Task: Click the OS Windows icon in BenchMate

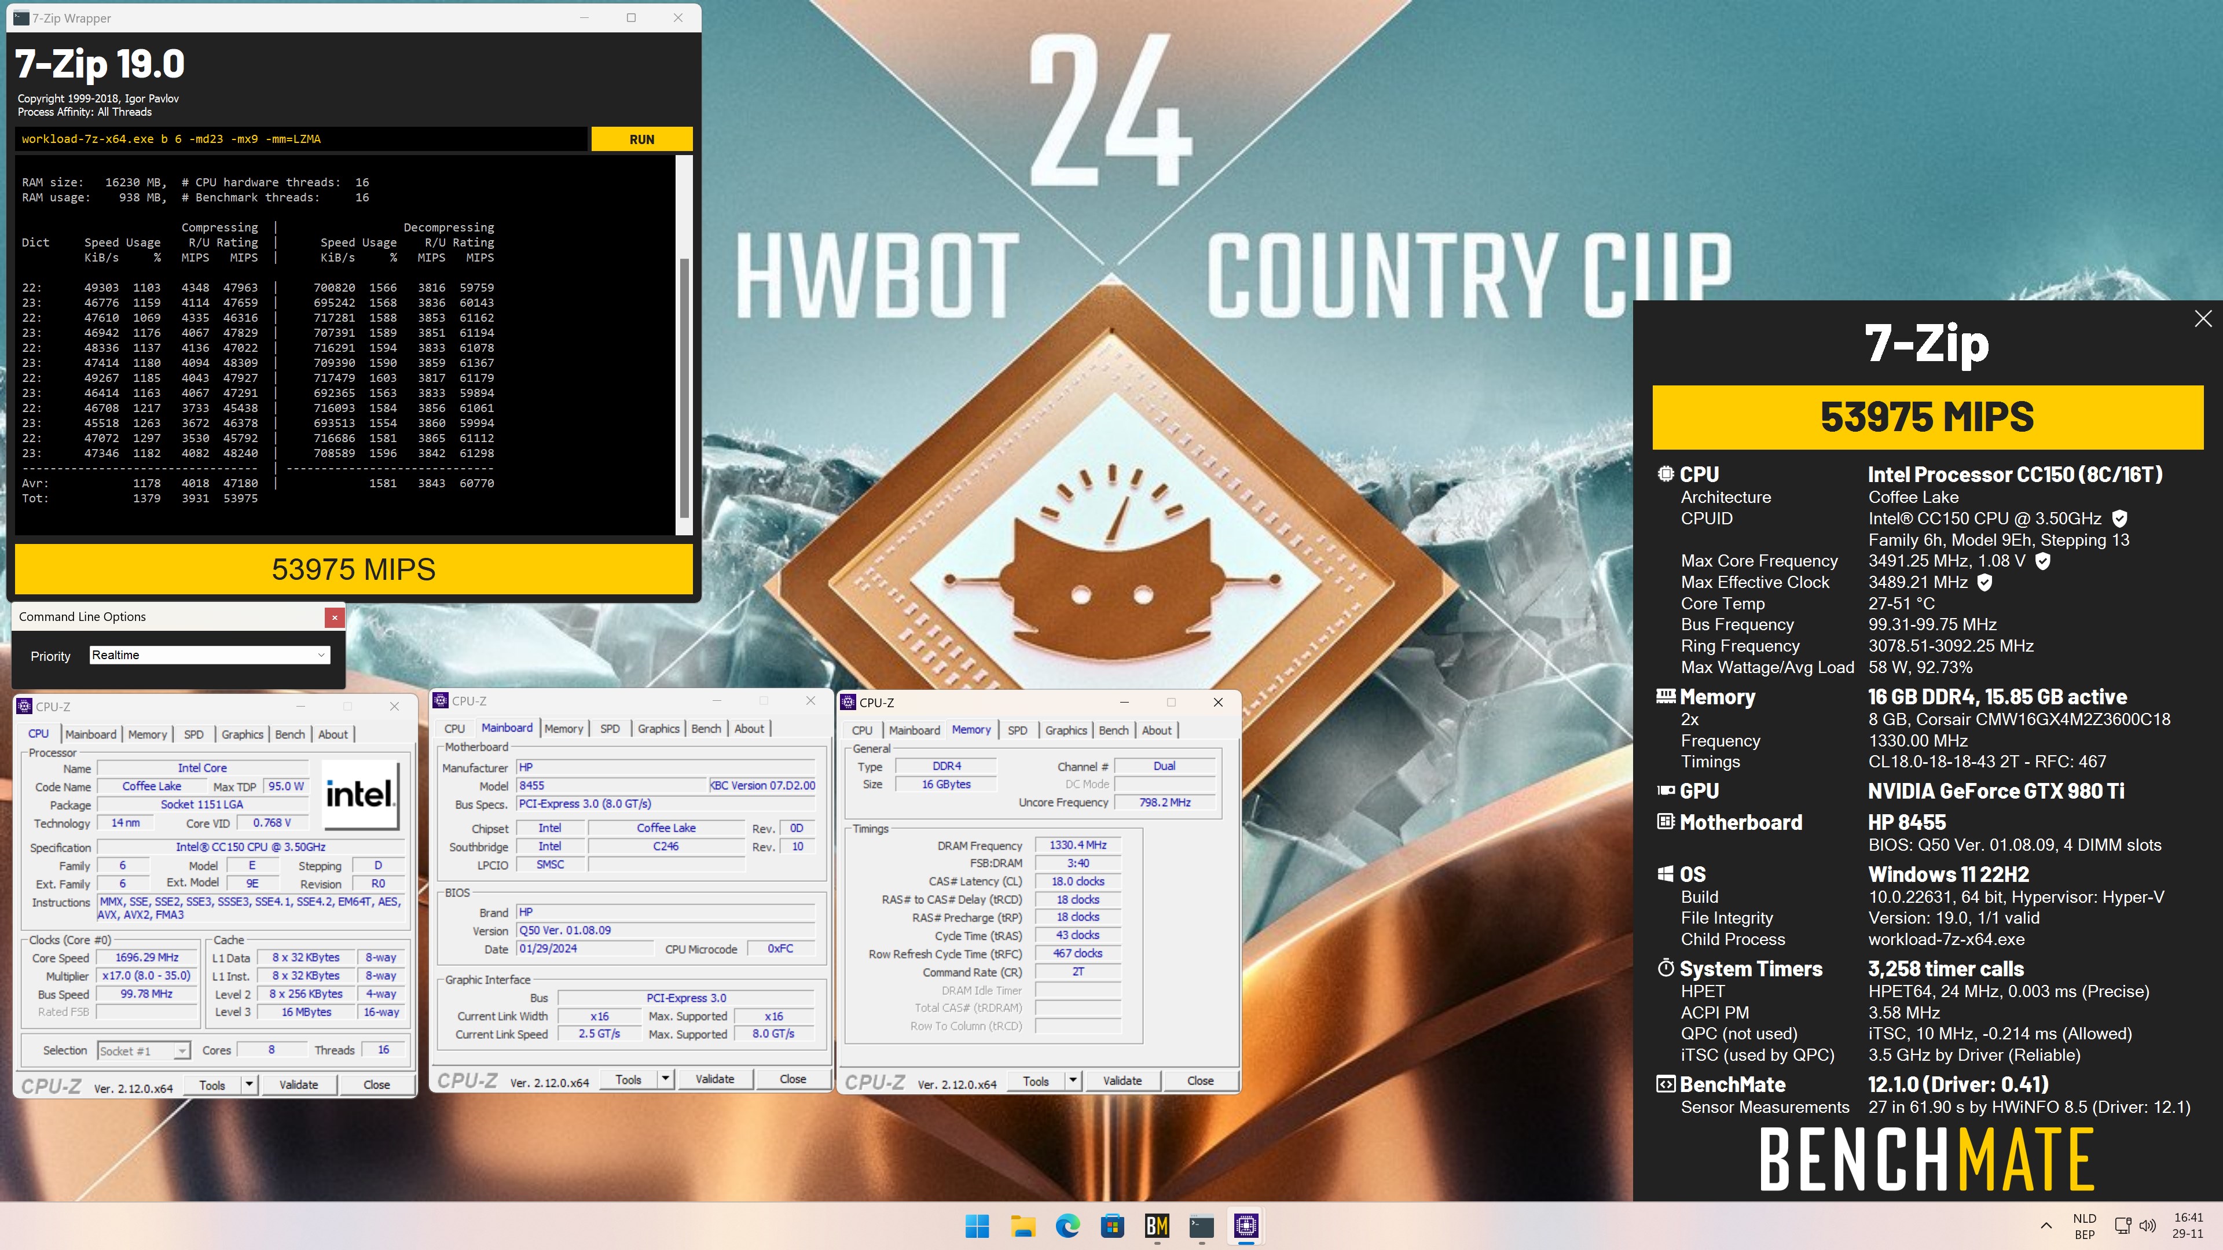Action: click(x=1666, y=874)
